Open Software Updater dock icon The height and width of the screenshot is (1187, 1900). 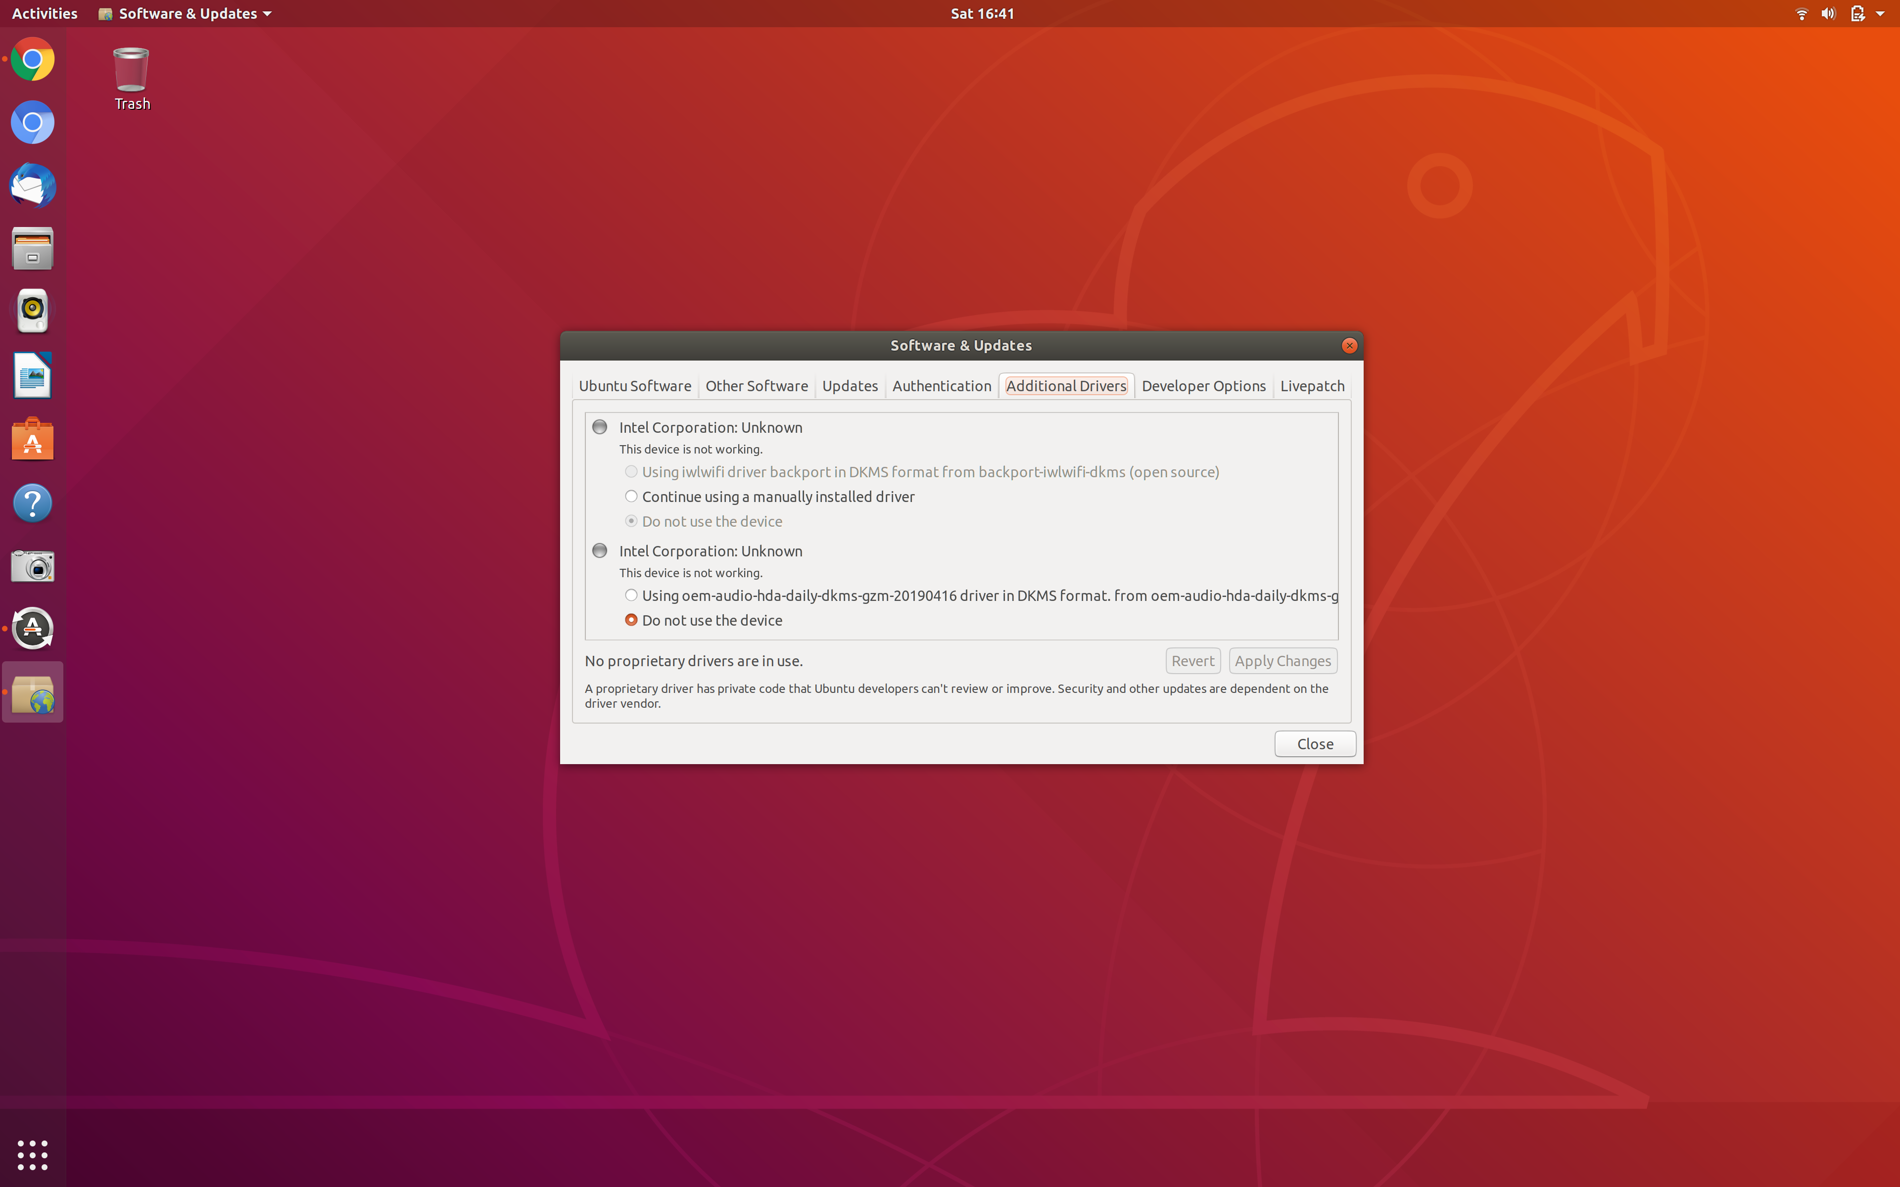pyautogui.click(x=32, y=628)
